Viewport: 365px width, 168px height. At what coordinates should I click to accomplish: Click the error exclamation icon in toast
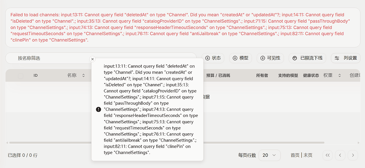click(x=98, y=109)
